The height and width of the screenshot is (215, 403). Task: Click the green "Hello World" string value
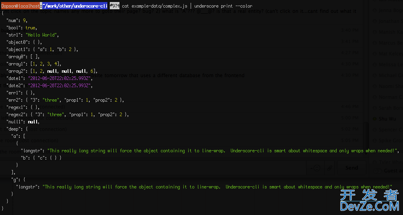coord(41,35)
